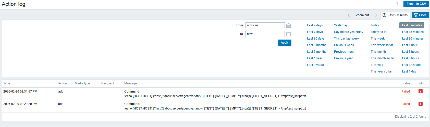
Task: Choose Previous year time range
Action: (x=343, y=58)
